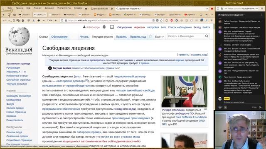Viewport: 266px width, 149px height.
Task: Open Случайная страница sidebar link
Action: coord(18,80)
